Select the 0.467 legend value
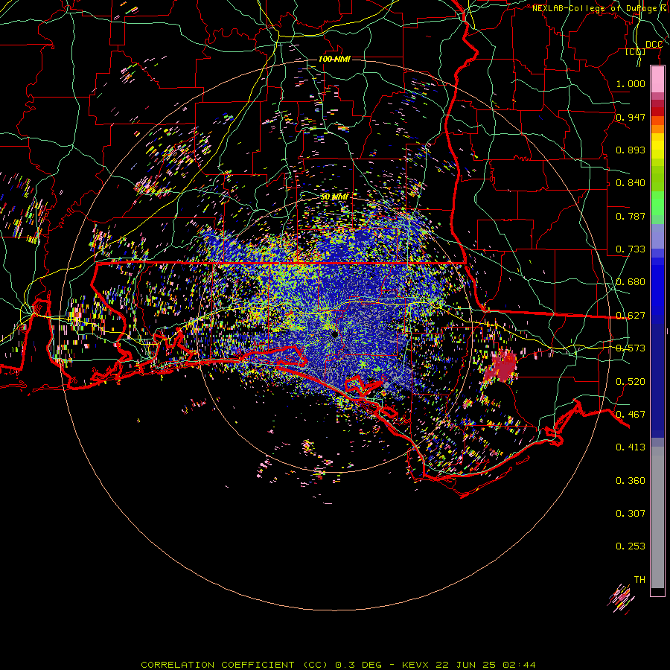Viewport: 670px width, 670px height. 631,415
